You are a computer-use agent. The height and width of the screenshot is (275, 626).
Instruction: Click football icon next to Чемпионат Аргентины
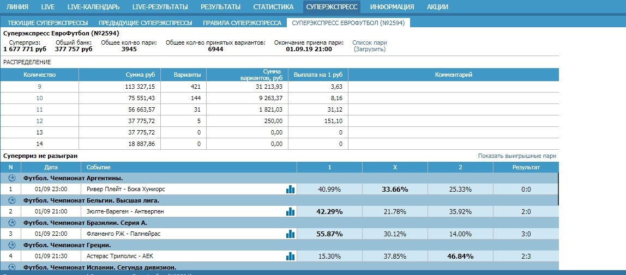(x=11, y=178)
